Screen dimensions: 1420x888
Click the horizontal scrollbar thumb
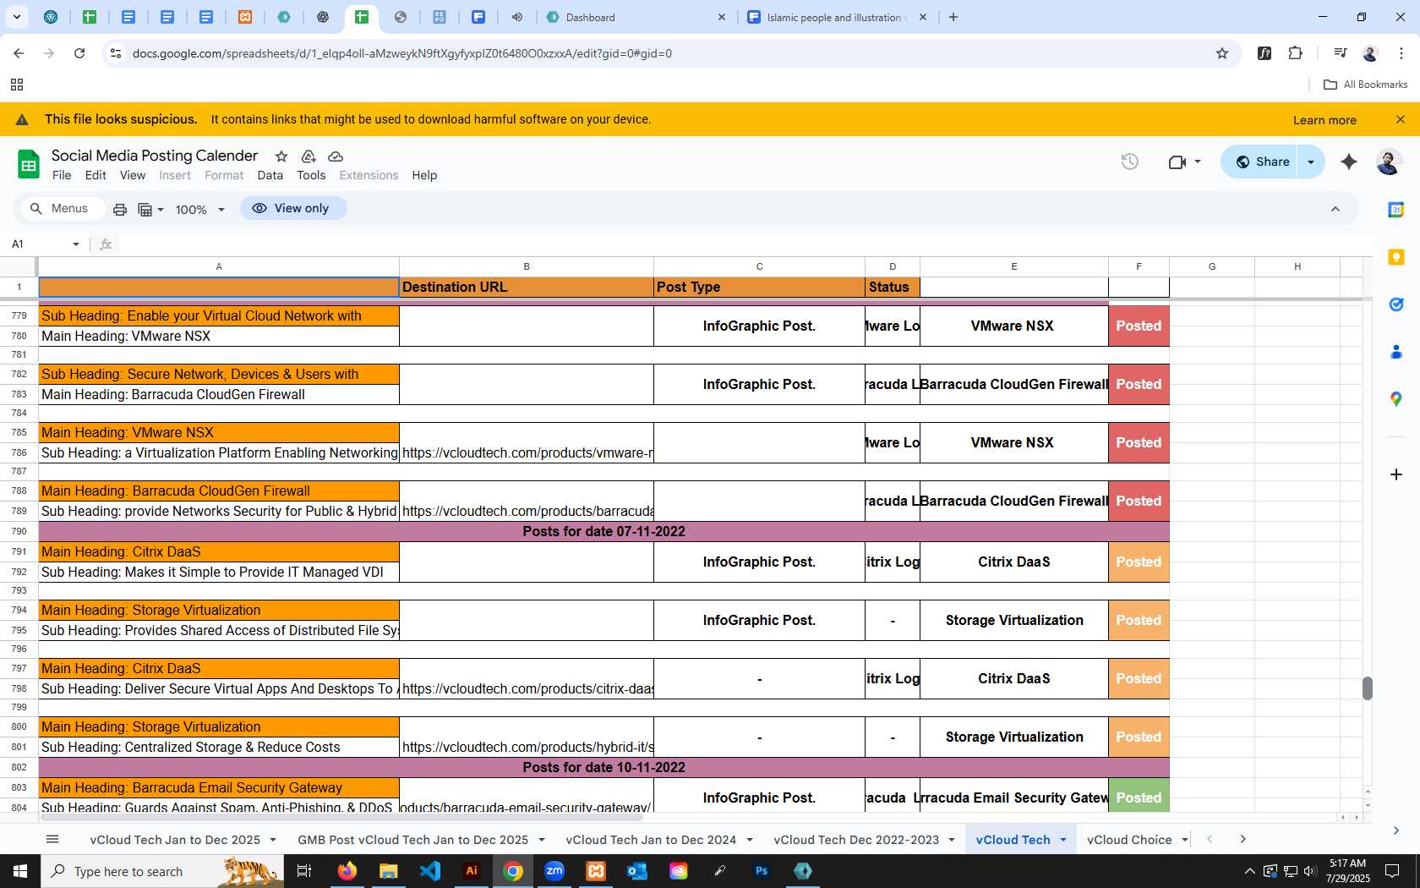[x=342, y=818]
